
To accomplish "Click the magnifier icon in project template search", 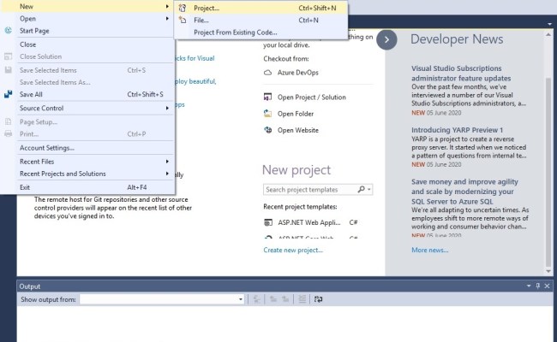I will [x=362, y=189].
